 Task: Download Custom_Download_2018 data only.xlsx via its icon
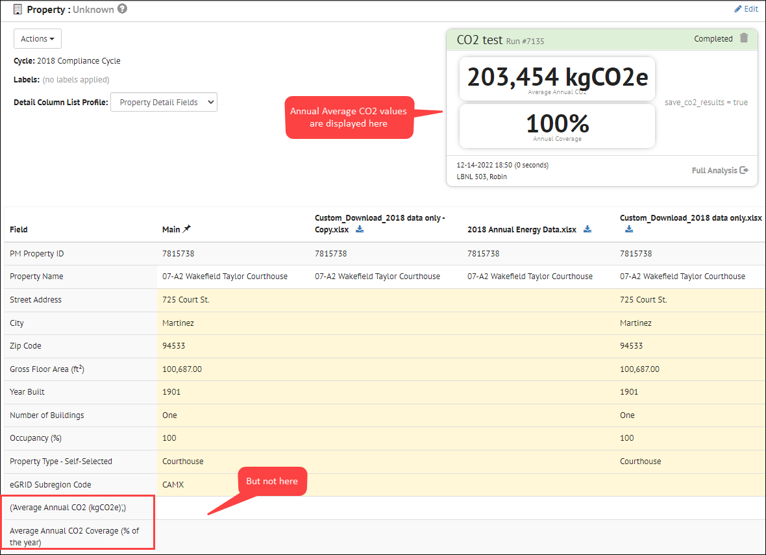tap(628, 228)
